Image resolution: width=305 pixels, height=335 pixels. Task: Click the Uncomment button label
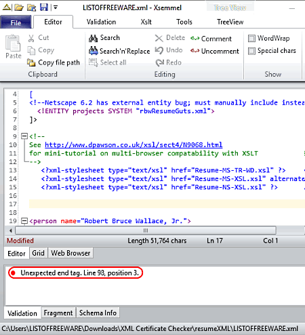[x=220, y=51]
